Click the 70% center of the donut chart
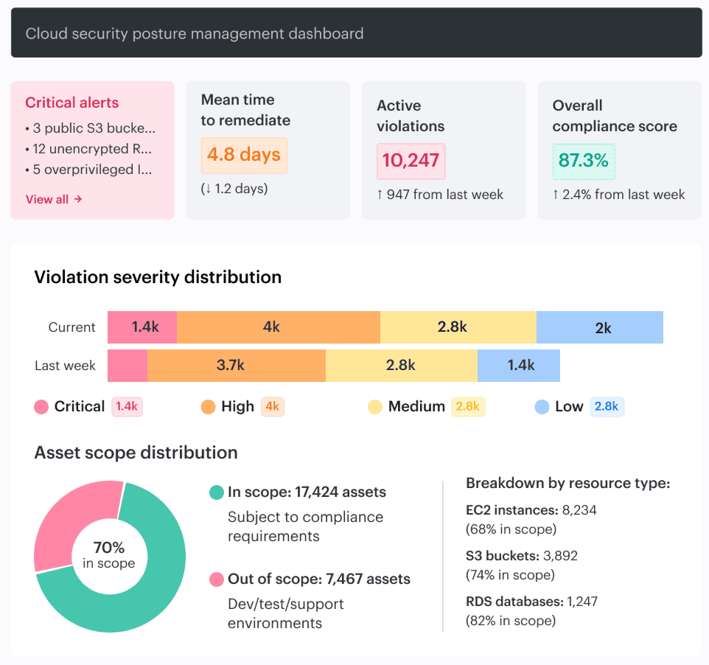 click(x=109, y=555)
